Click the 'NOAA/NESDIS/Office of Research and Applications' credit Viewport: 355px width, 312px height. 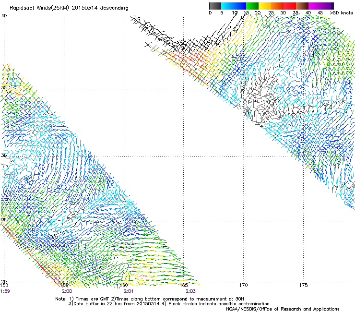tap(283, 309)
